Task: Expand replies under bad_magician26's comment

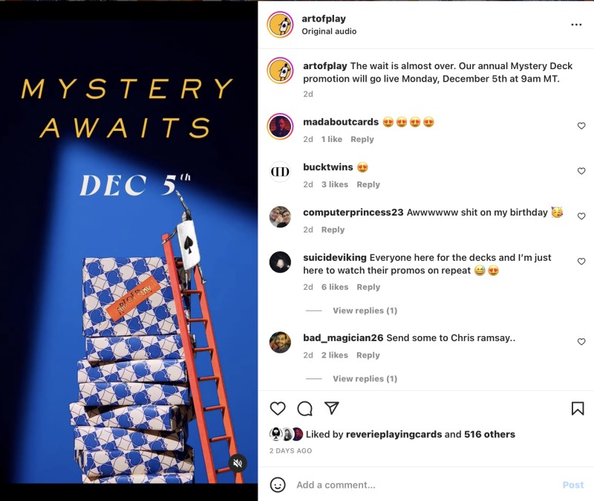Action: [x=365, y=378]
